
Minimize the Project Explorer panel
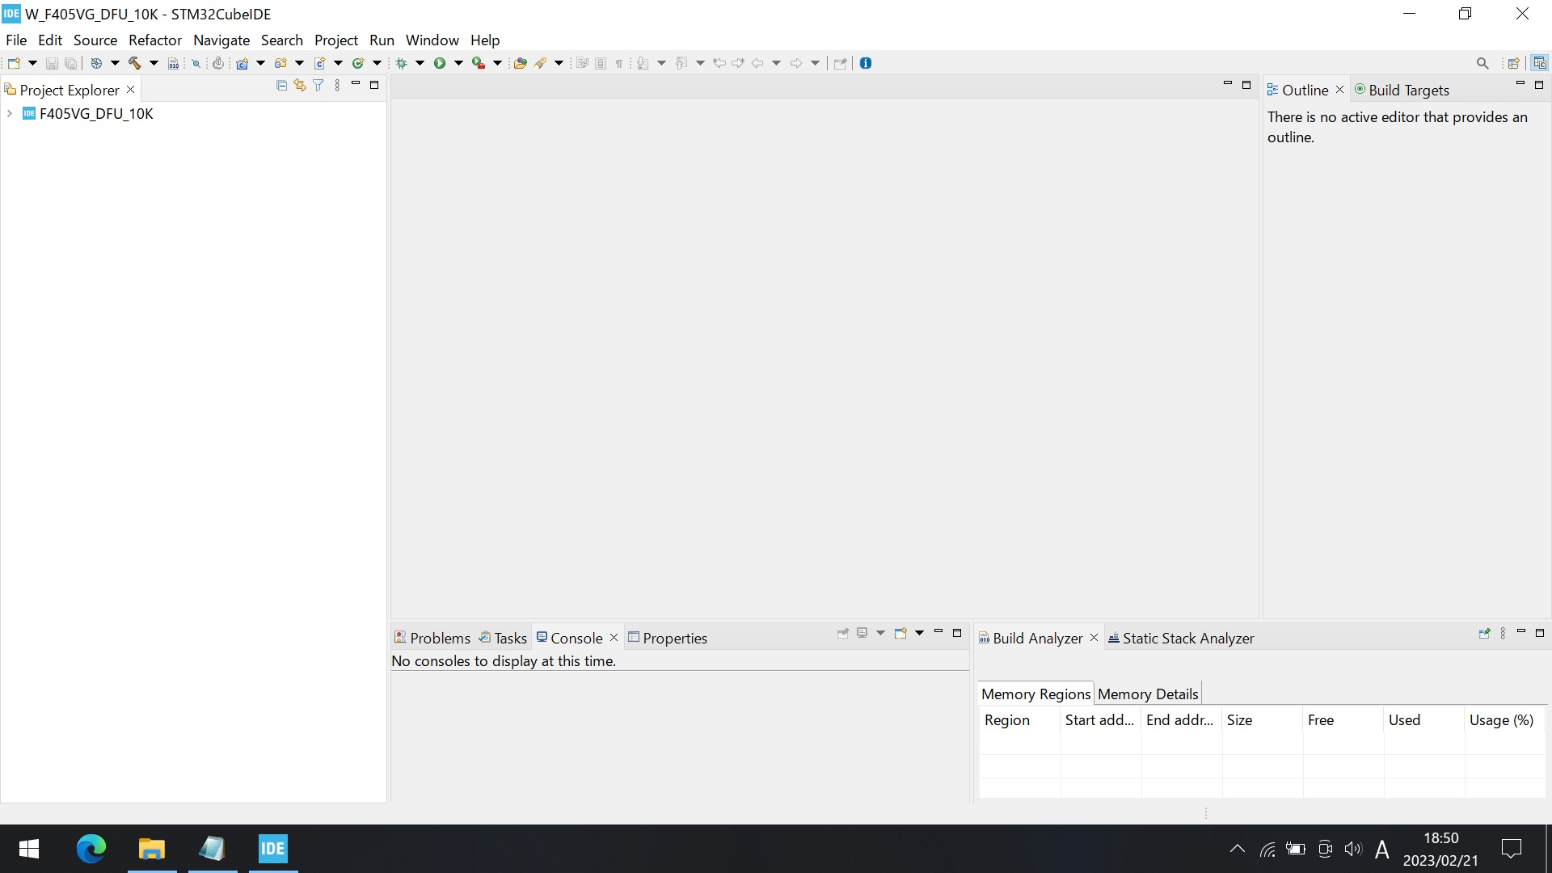coord(356,84)
